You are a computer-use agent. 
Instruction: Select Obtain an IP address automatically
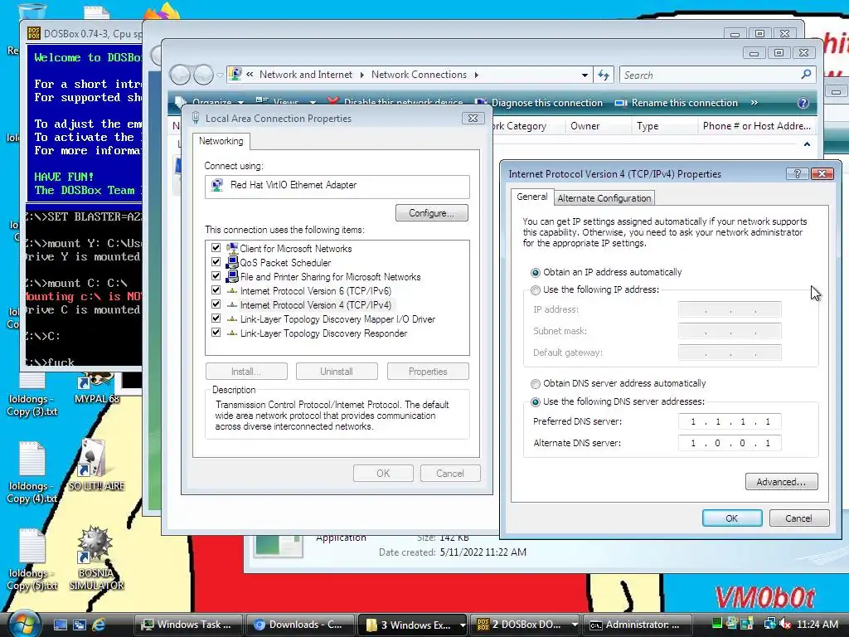tap(536, 272)
